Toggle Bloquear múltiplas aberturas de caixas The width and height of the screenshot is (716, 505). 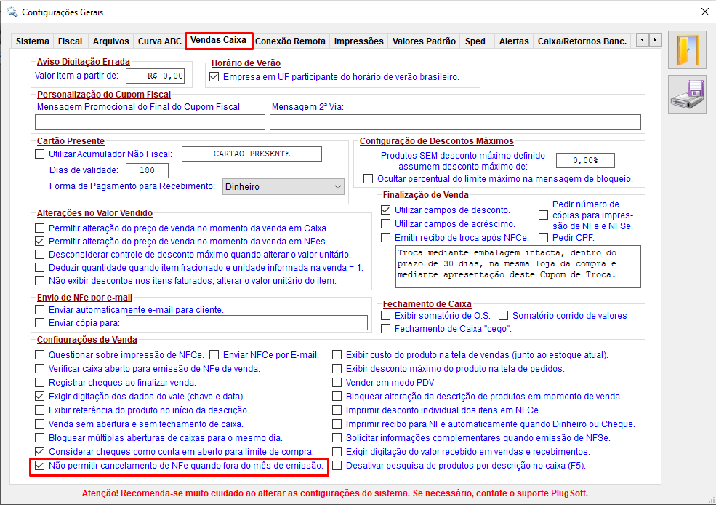coord(40,438)
